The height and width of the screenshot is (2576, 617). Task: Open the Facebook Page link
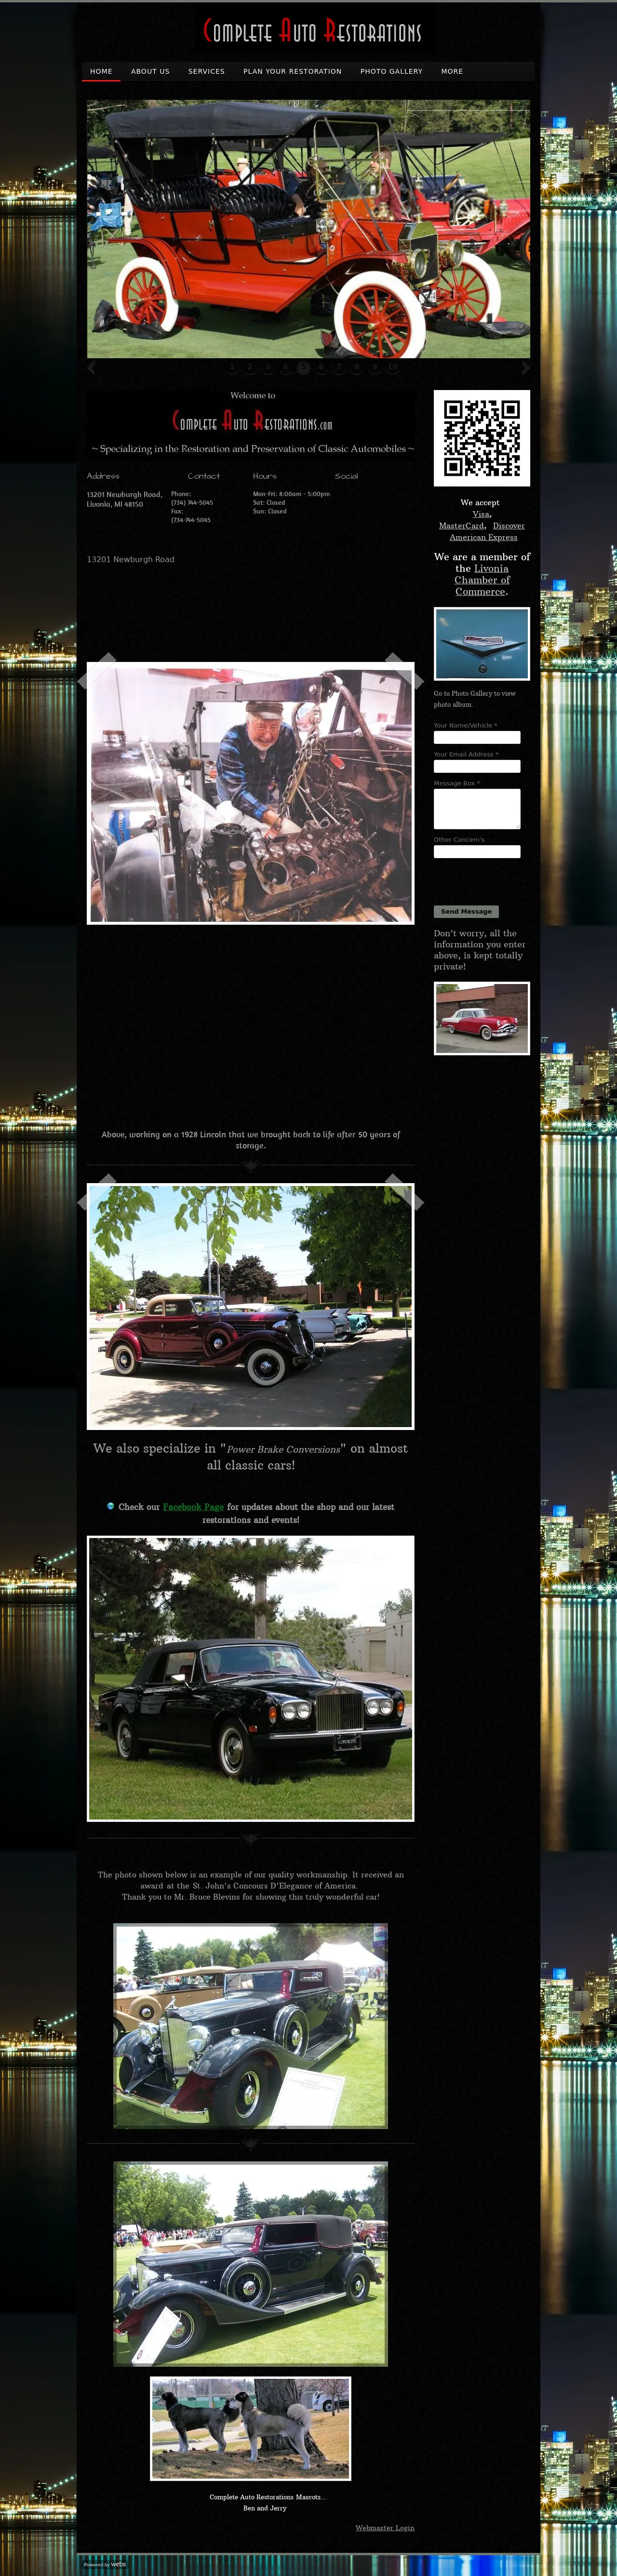193,1507
